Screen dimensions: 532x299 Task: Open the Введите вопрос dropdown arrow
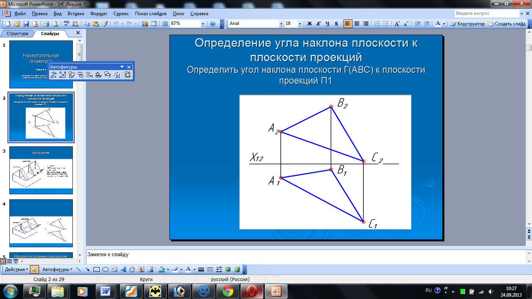click(521, 14)
